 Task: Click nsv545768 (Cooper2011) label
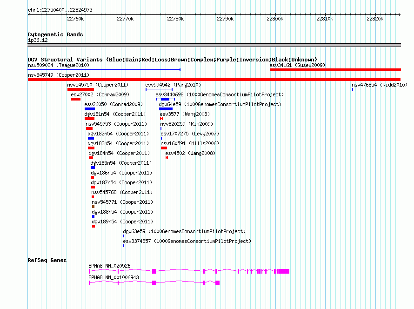pyautogui.click(x=122, y=192)
